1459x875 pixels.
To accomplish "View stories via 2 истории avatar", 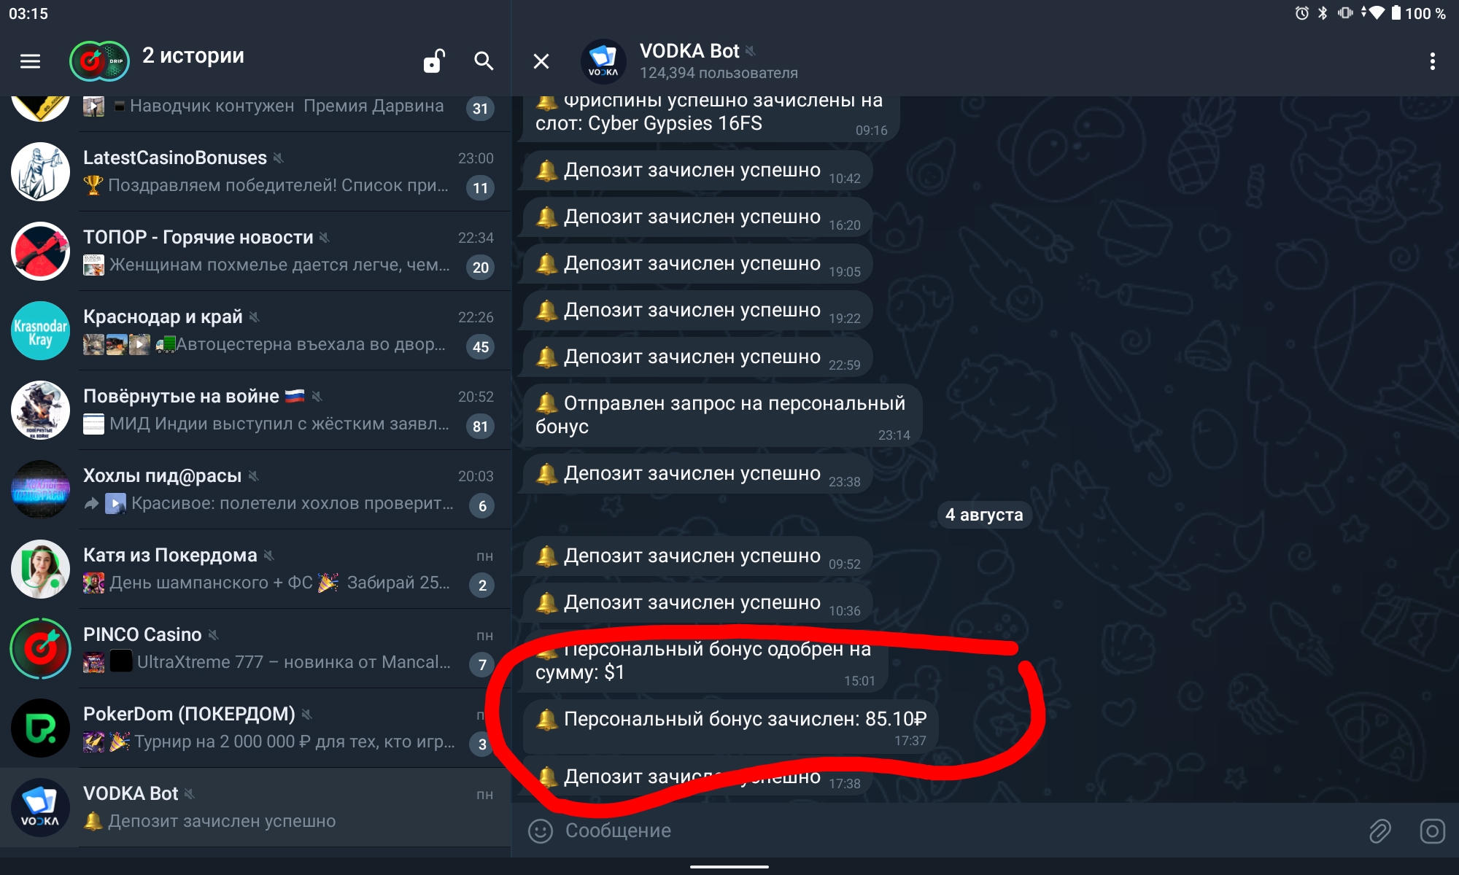I will pyautogui.click(x=99, y=61).
